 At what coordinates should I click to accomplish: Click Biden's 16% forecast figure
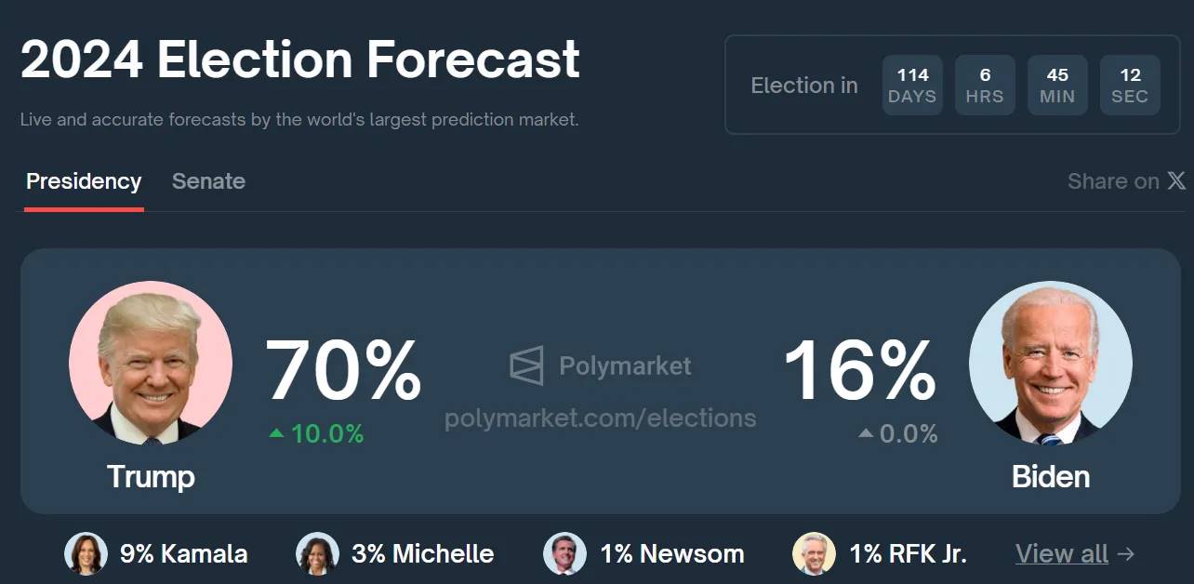point(860,372)
